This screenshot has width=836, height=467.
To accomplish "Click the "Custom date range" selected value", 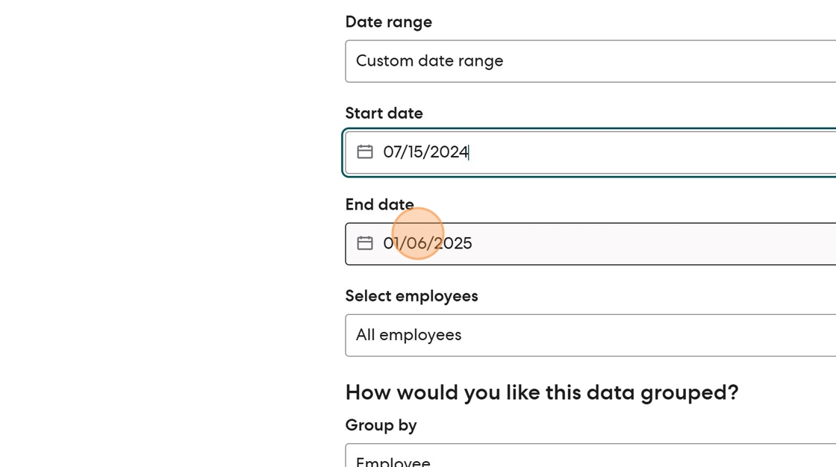I will [x=429, y=61].
